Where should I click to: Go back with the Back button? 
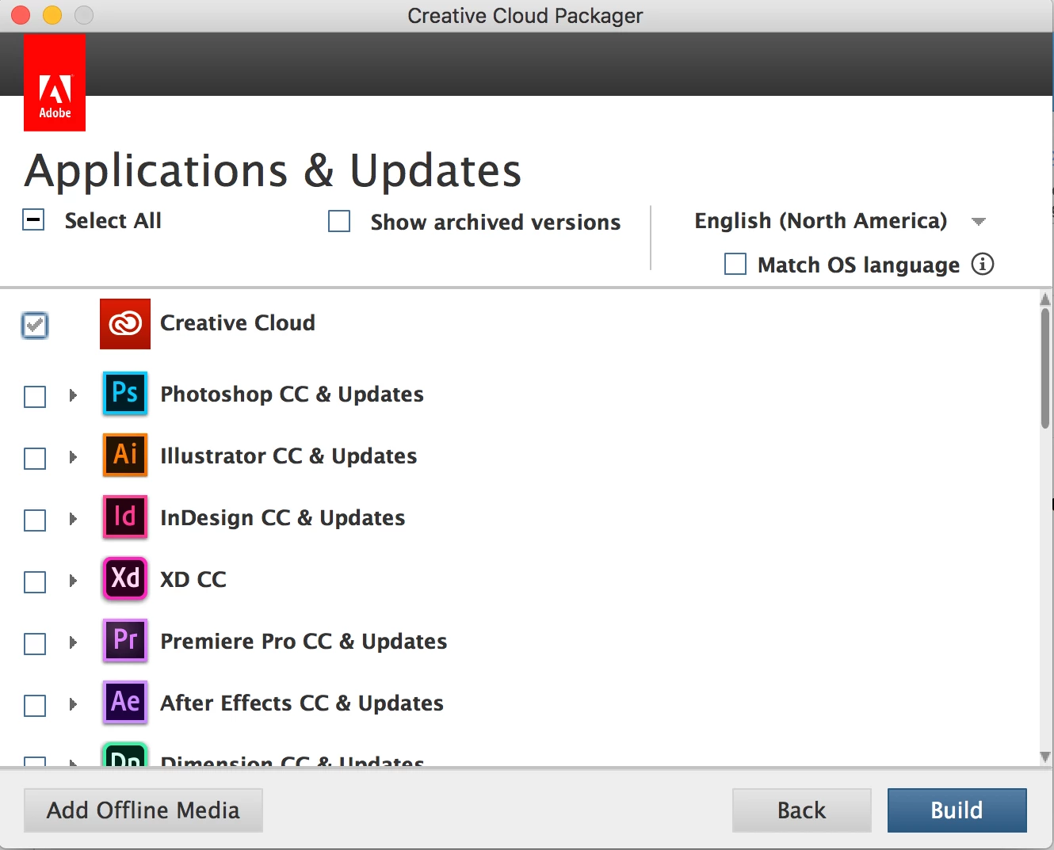click(801, 810)
